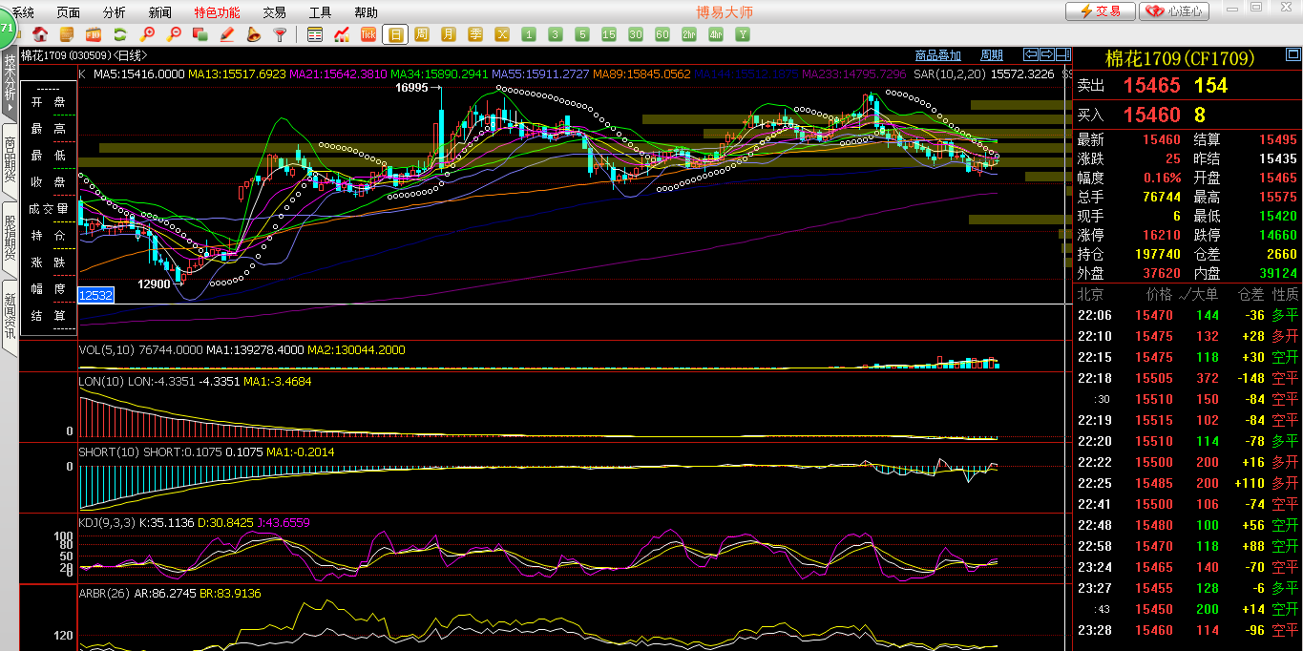The image size is (1303, 651).
Task: Open the 新闻 menu
Action: [x=160, y=12]
